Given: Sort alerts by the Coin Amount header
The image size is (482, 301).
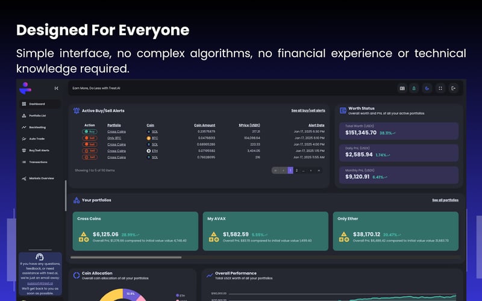Looking at the screenshot, I should [x=204, y=125].
